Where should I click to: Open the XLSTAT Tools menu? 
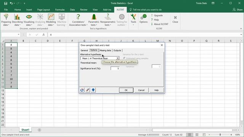133,20
